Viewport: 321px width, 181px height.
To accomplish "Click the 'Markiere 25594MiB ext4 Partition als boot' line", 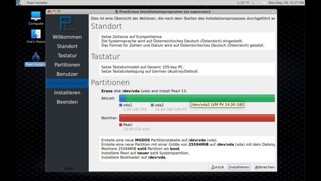I will (x=141, y=149).
